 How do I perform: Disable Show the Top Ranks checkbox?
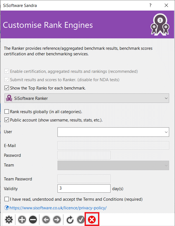(x=7, y=88)
